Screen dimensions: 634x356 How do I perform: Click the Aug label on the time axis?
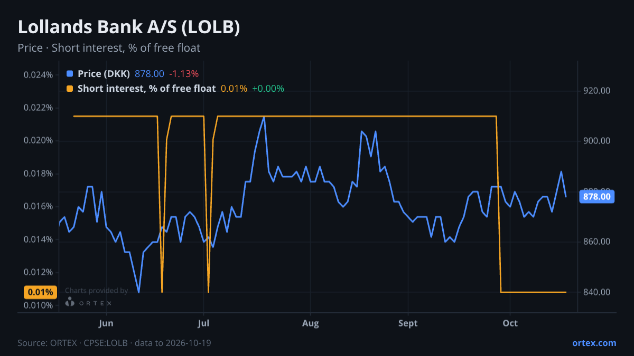click(311, 323)
